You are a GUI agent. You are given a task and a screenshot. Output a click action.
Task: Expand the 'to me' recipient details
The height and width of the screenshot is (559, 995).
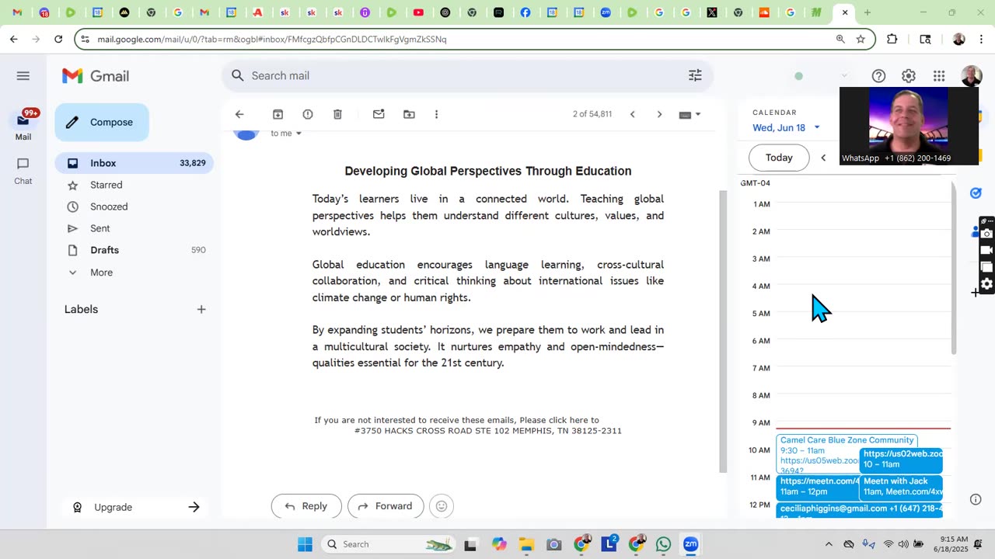pyautogui.click(x=298, y=134)
